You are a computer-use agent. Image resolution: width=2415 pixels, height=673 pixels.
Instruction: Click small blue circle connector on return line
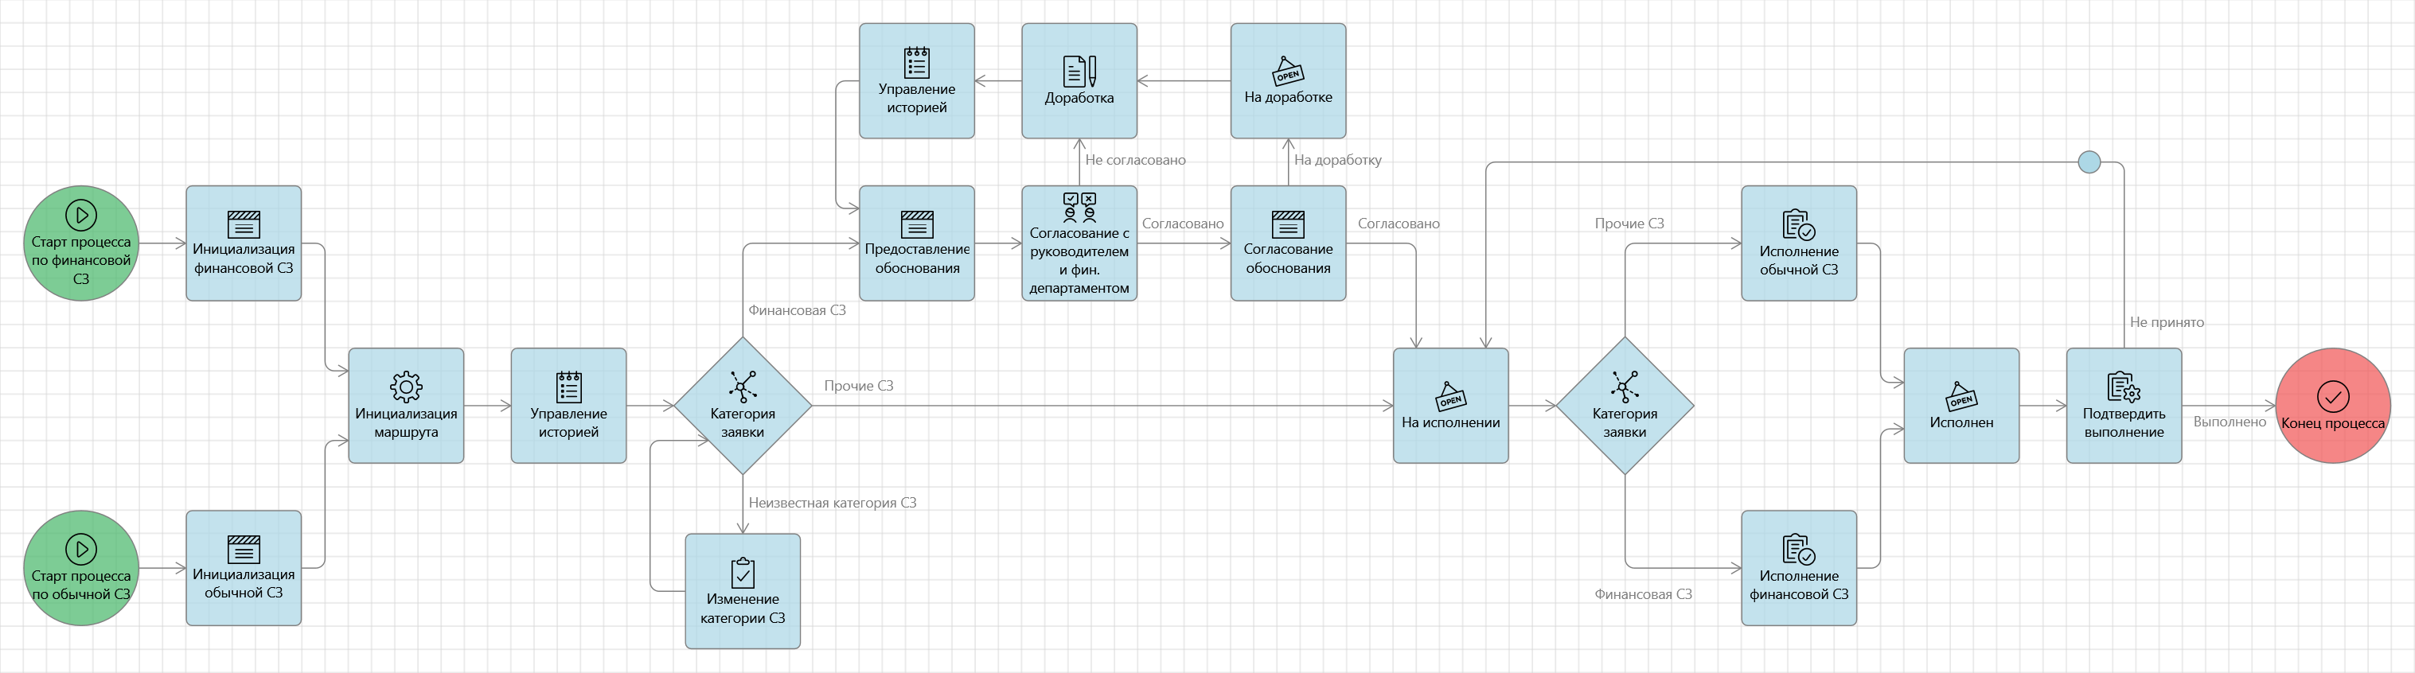click(x=2089, y=162)
